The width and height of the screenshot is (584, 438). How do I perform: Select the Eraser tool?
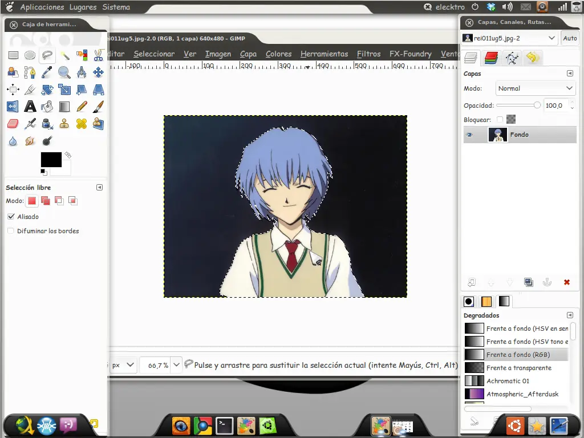[x=13, y=124]
